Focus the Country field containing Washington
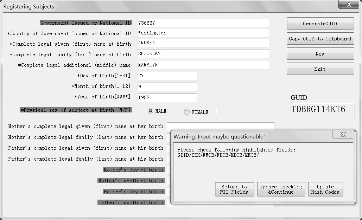The width and height of the screenshot is (362, 220). coord(203,33)
